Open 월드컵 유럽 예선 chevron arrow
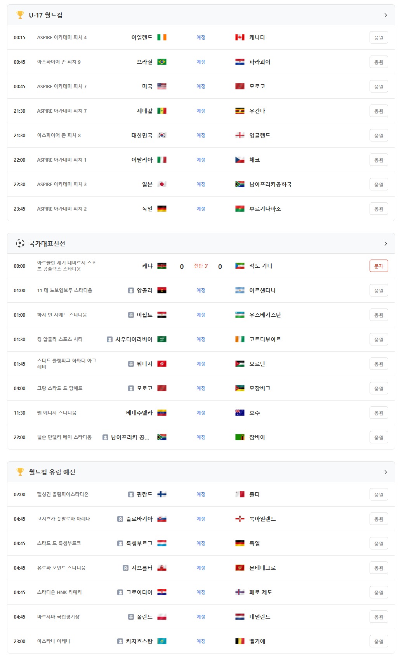Image resolution: width=415 pixels, height=659 pixels. [385, 472]
